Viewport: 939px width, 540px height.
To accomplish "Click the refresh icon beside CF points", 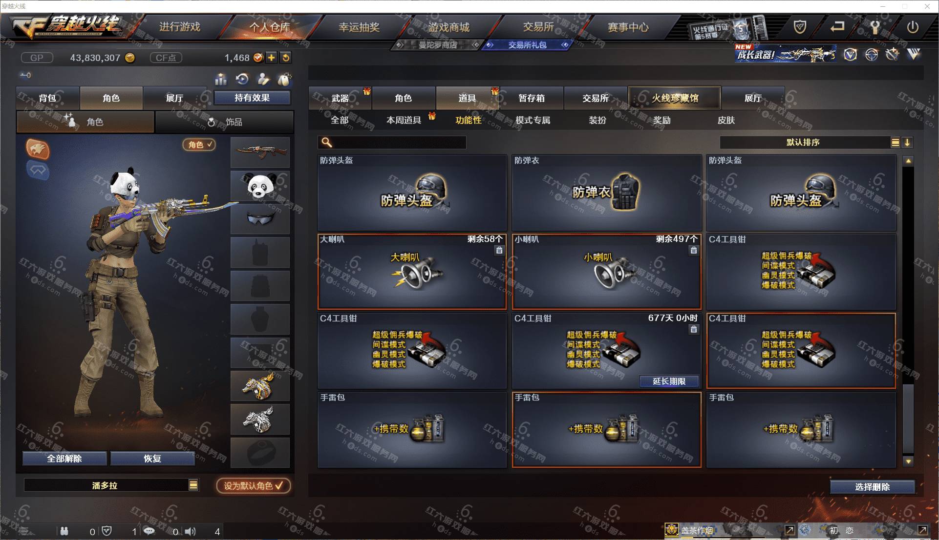I will click(x=286, y=58).
